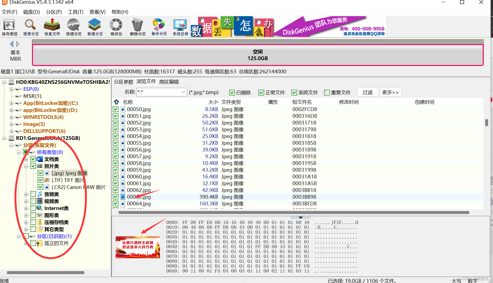493x283 pixels.
Task: Disable the 系统文件 filter checkbox
Action: click(x=294, y=92)
